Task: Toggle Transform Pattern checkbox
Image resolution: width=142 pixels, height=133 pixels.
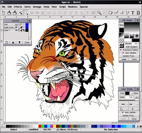Action: pyautogui.click(x=121, y=50)
